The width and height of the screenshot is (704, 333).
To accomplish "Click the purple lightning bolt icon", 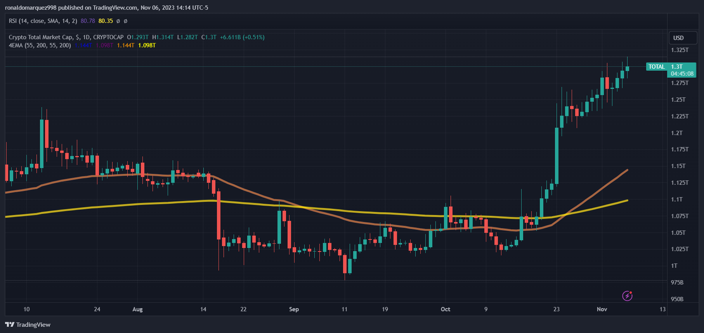I will tap(627, 296).
